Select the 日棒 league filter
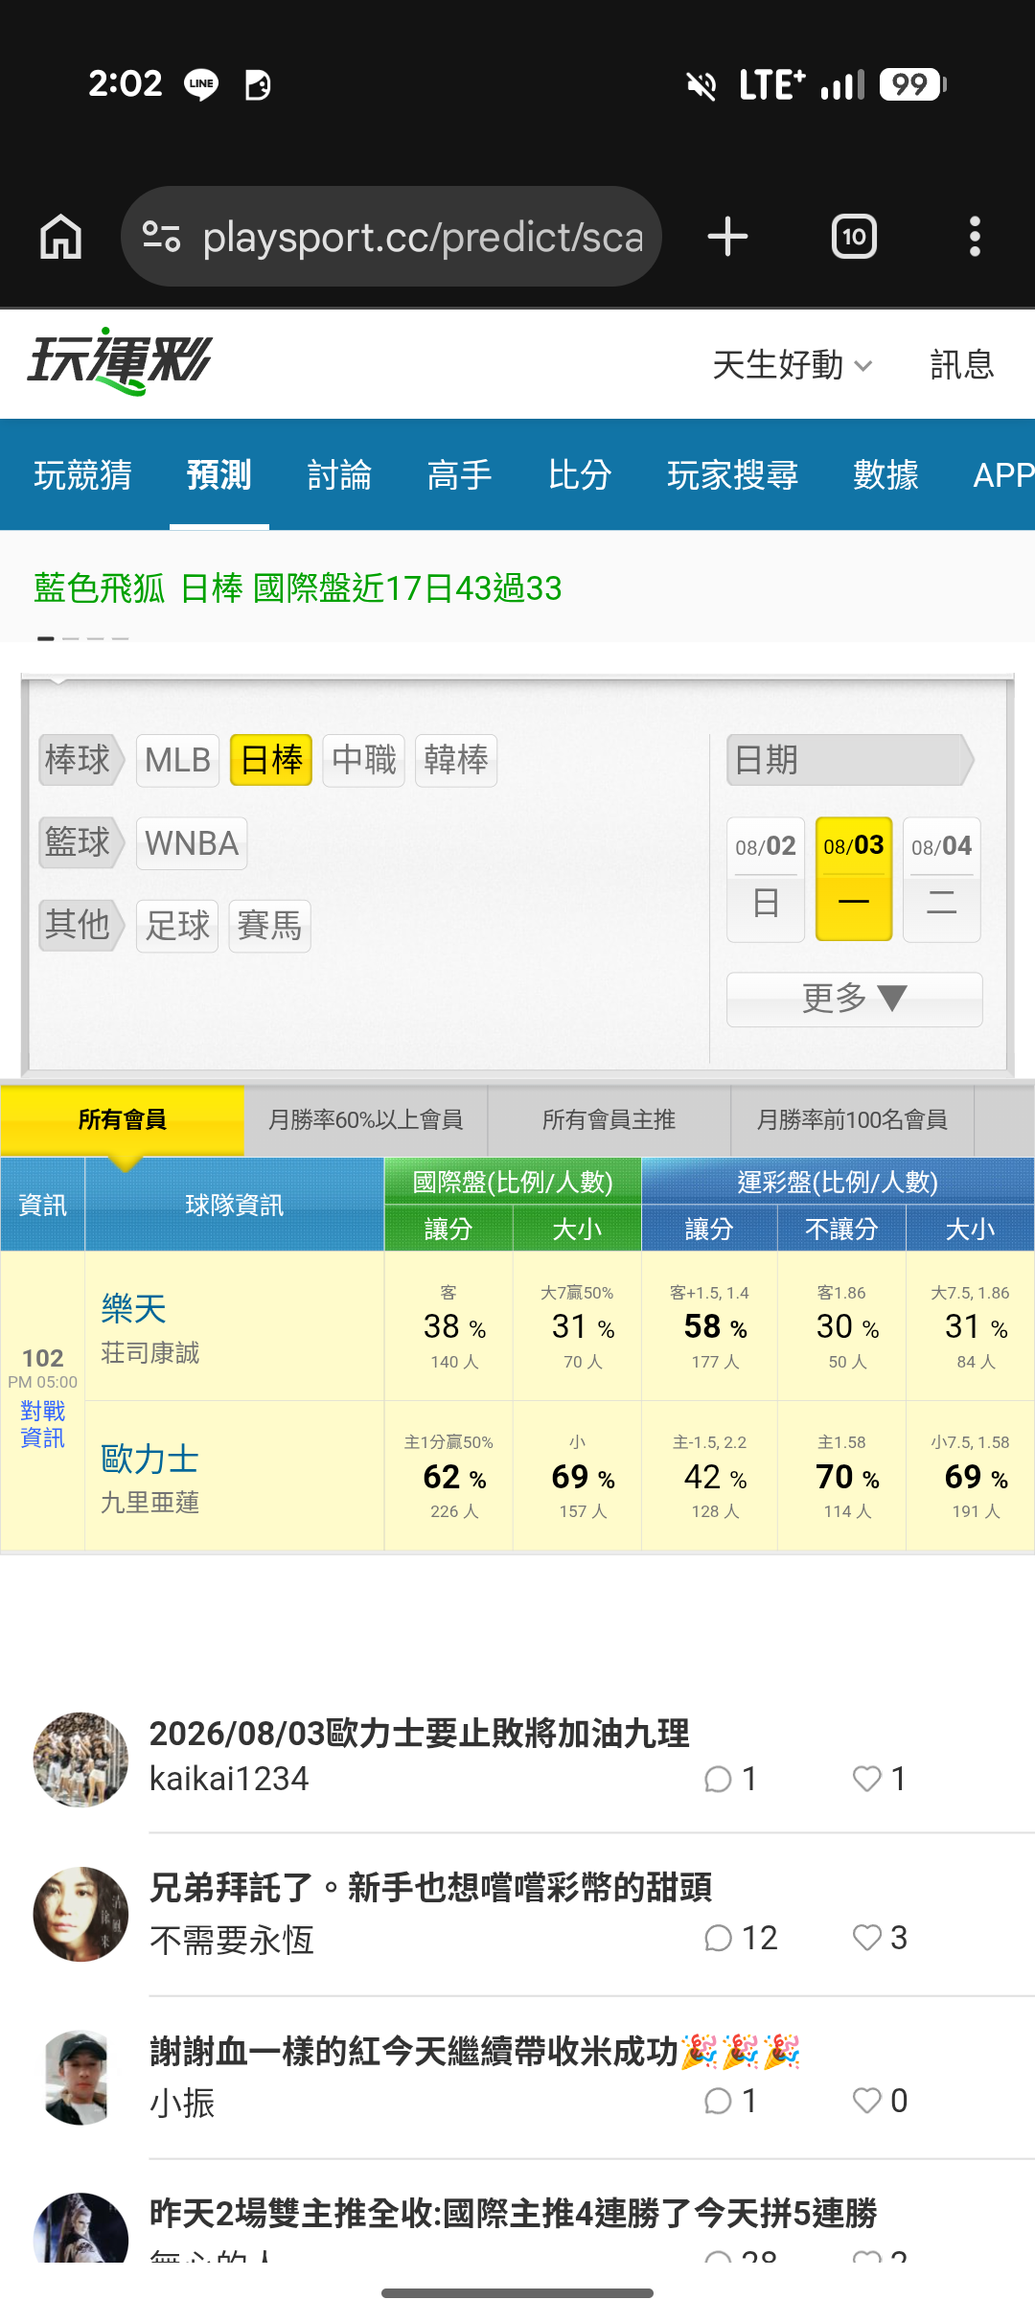This screenshot has height=2323, width=1035. pos(271,760)
